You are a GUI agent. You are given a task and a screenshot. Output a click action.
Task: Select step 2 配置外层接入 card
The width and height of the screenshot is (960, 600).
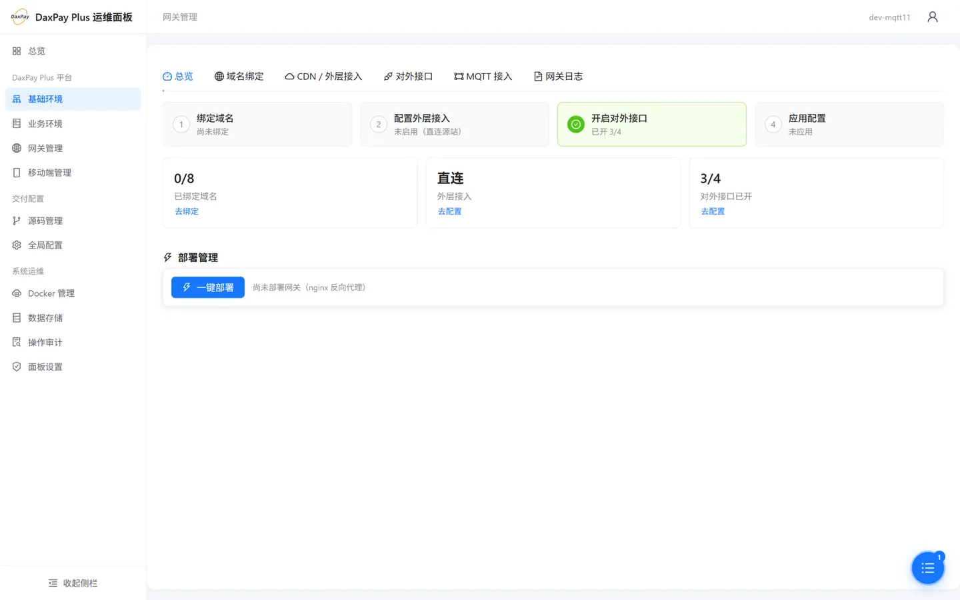coord(455,124)
